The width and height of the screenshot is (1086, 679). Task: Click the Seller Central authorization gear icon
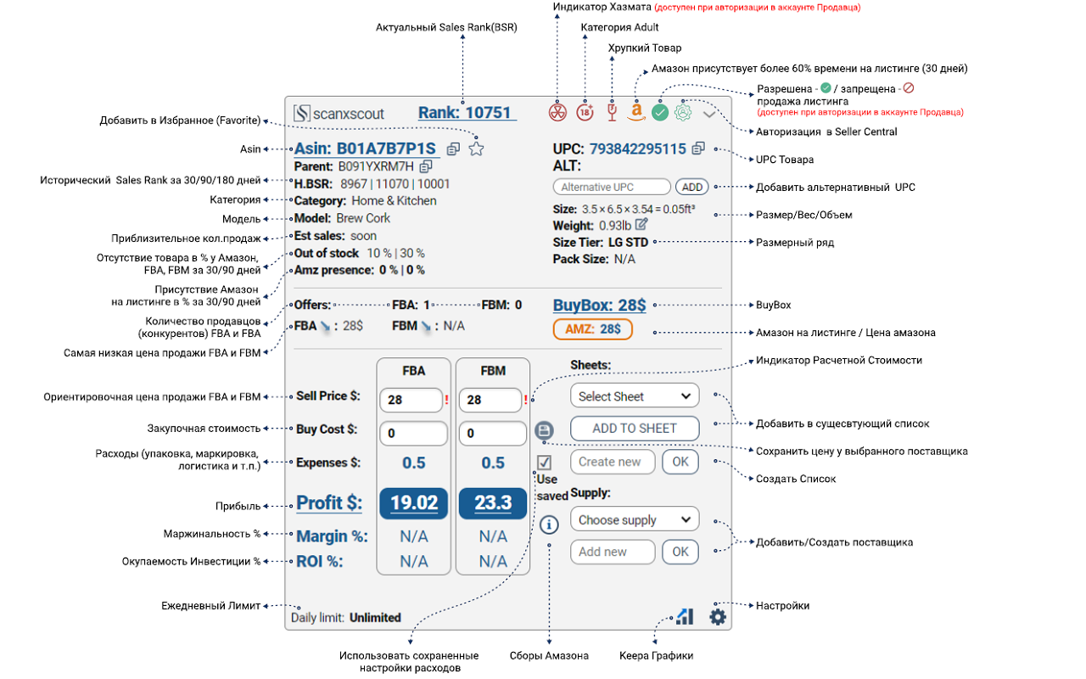[684, 111]
